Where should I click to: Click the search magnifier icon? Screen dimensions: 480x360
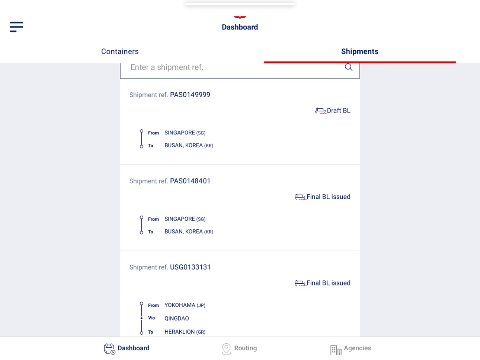pyautogui.click(x=349, y=67)
